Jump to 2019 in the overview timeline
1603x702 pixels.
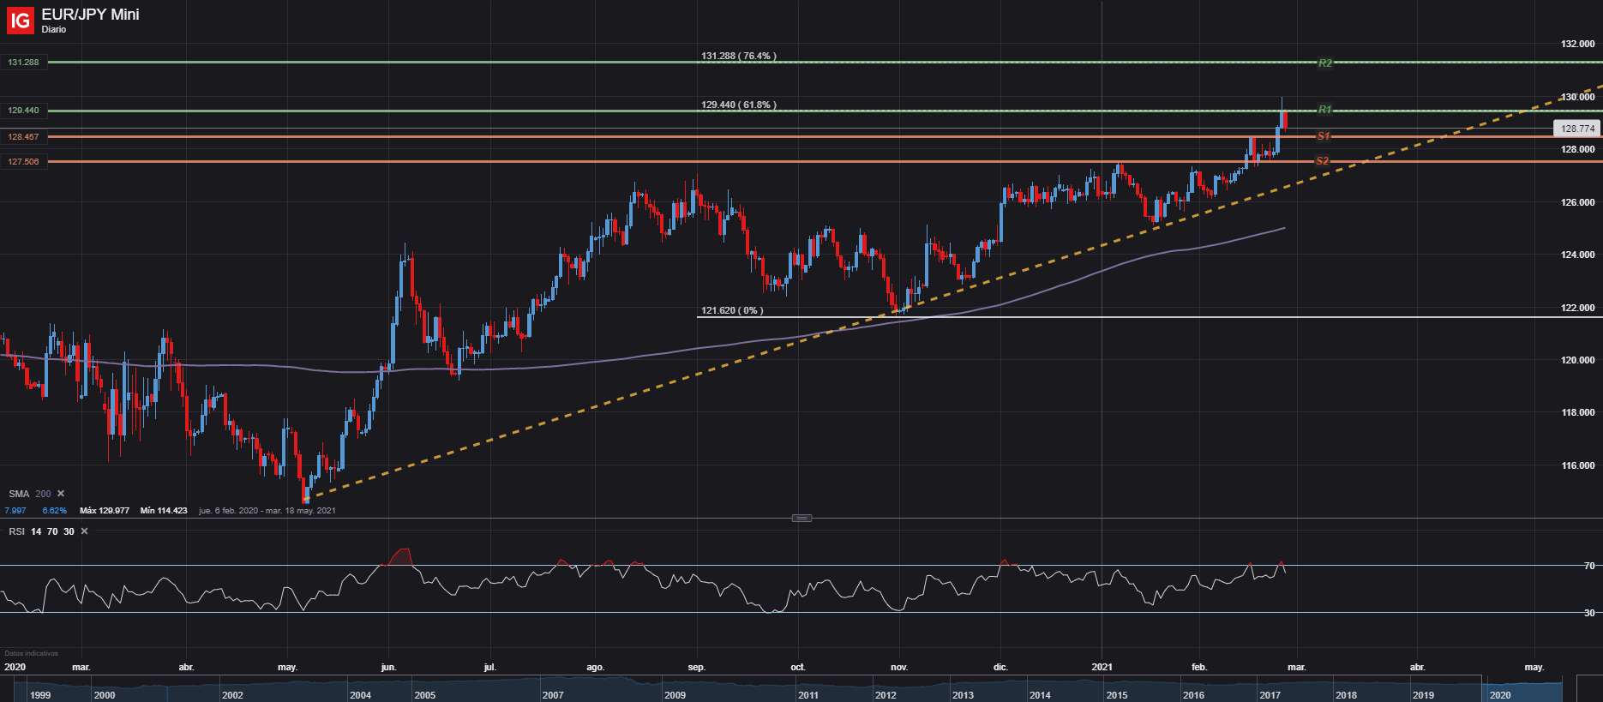coord(1424,695)
